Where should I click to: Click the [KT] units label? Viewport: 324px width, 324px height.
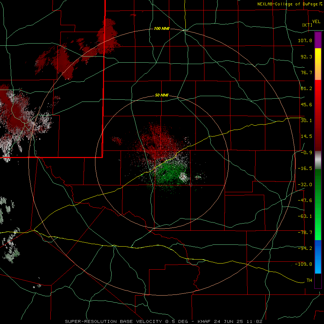click(x=307, y=25)
